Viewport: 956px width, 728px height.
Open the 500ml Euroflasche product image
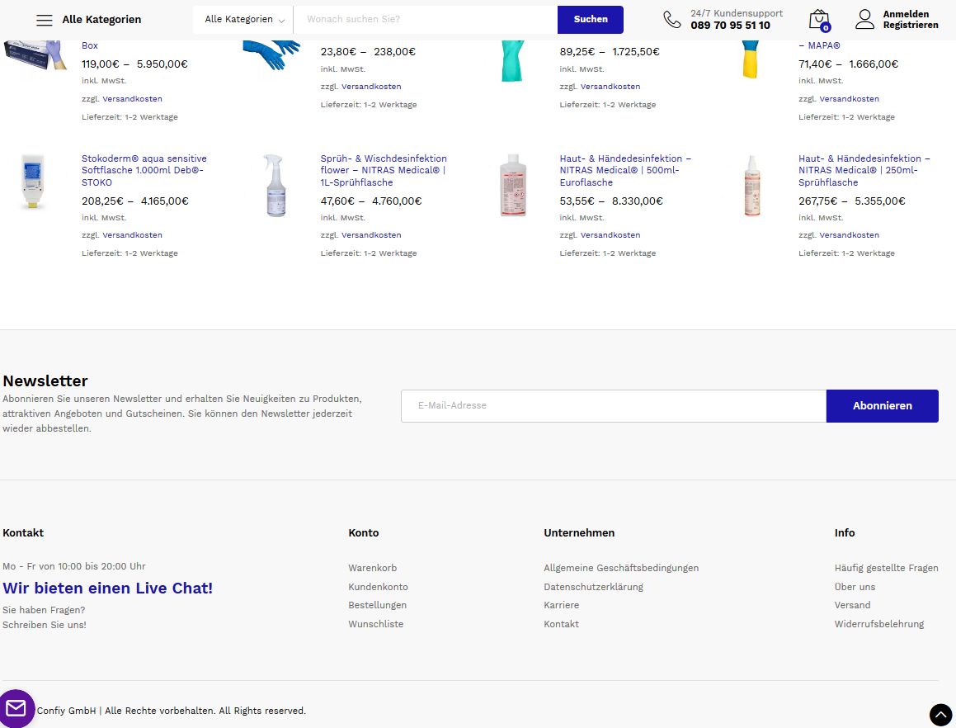coord(513,185)
